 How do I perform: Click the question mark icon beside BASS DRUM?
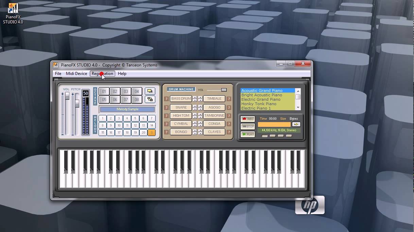(167, 99)
